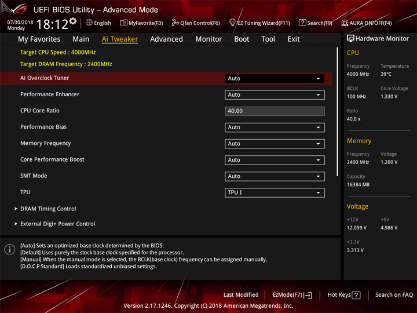This screenshot has height=313, width=417.
Task: Click the Qfan Control fan icon
Action: pos(175,23)
